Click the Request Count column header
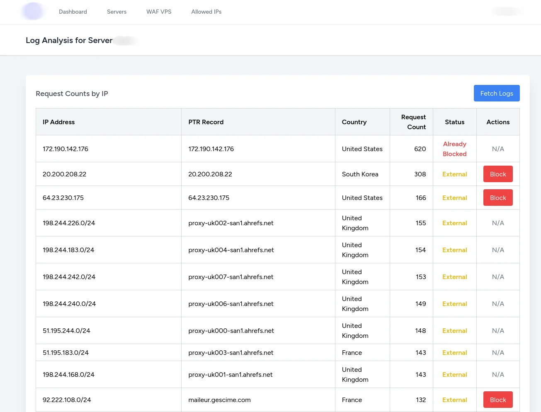 [413, 122]
